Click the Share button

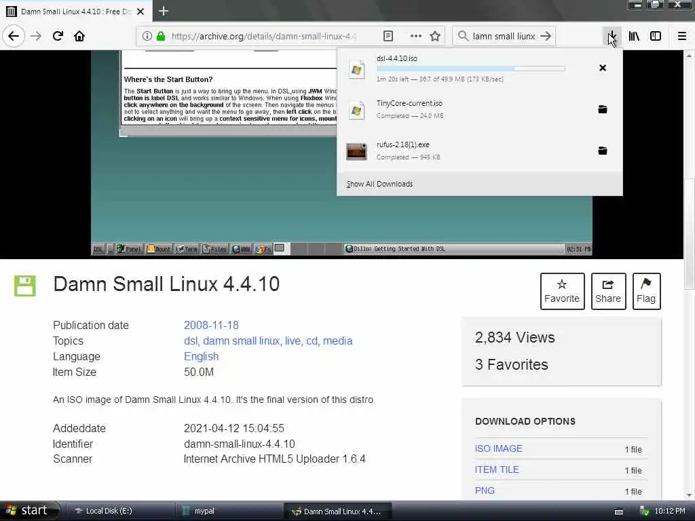608,291
